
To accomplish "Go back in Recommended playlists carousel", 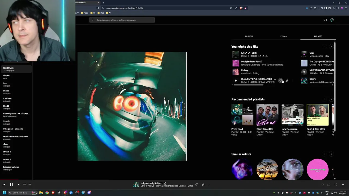I will 324,99.
